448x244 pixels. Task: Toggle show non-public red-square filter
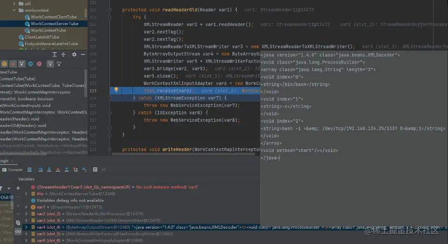click(x=13, y=64)
